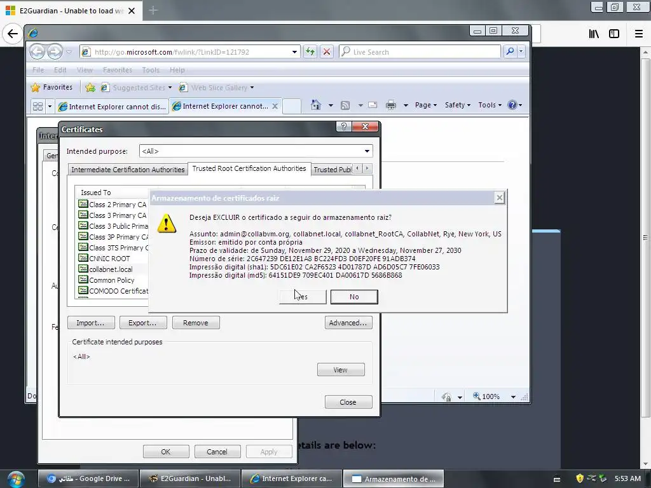Confirm certificate deletion with the Yes button
The image size is (651, 488).
[x=303, y=297]
